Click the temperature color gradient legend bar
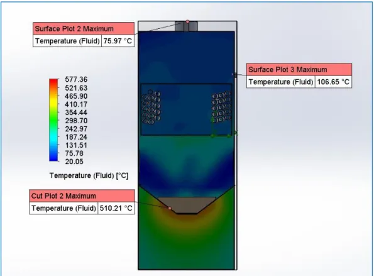 [53, 120]
